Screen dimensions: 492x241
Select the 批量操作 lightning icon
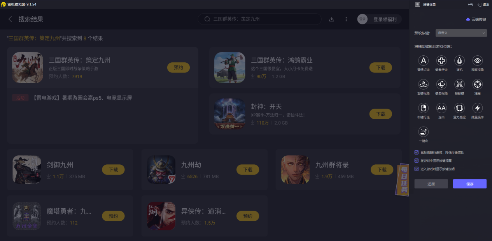click(x=478, y=108)
